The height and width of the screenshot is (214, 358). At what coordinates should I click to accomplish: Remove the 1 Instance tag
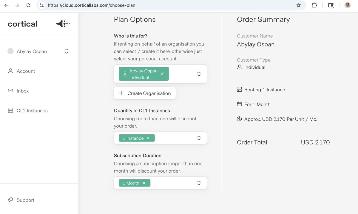pos(148,138)
